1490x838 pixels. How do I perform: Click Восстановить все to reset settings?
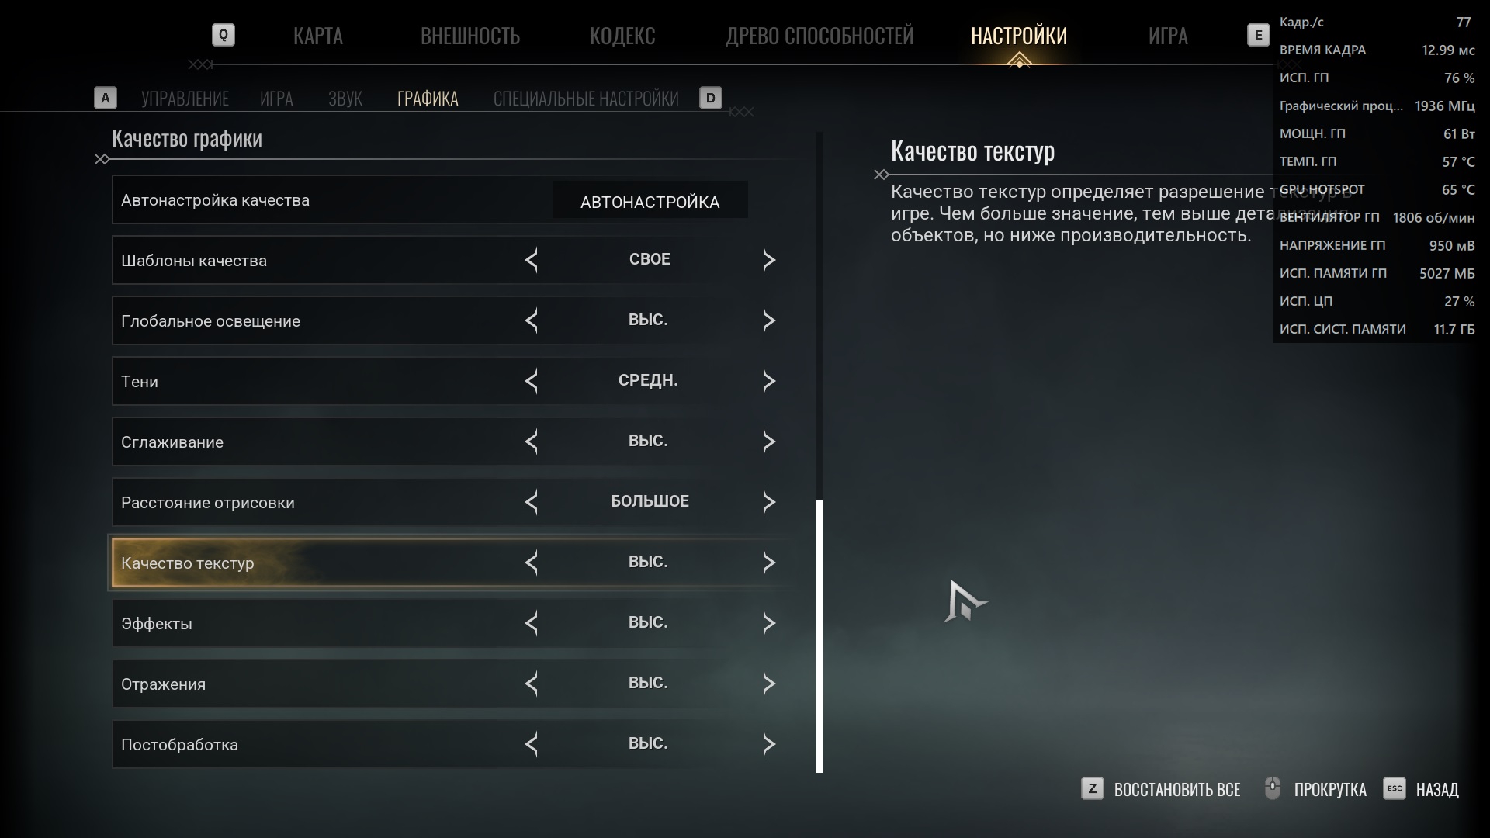tap(1177, 790)
